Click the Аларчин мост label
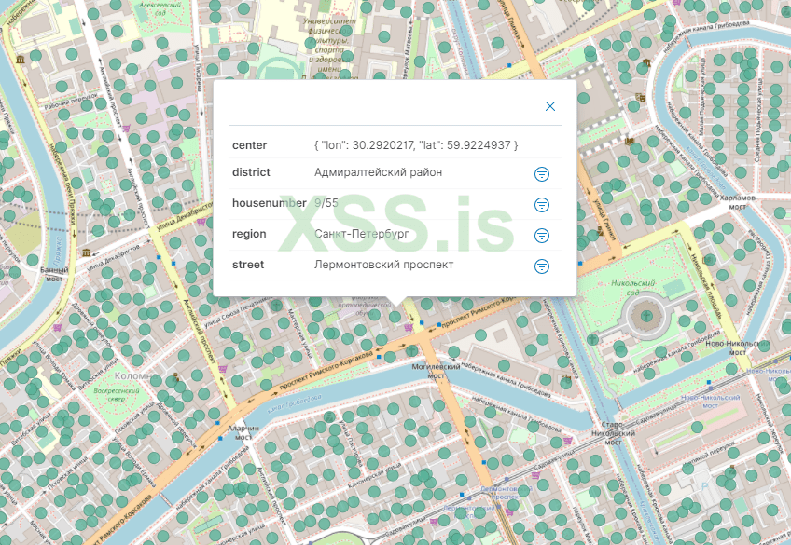The height and width of the screenshot is (545, 791). (x=243, y=432)
